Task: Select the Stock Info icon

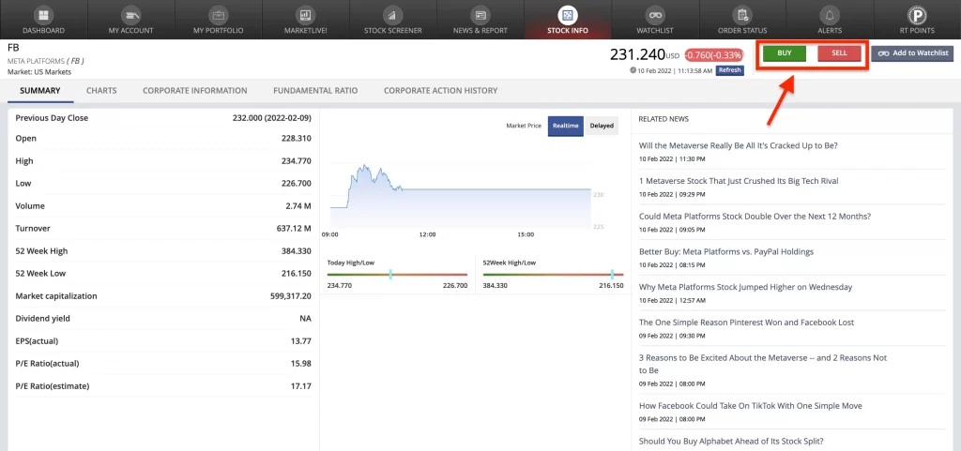Action: tap(568, 15)
